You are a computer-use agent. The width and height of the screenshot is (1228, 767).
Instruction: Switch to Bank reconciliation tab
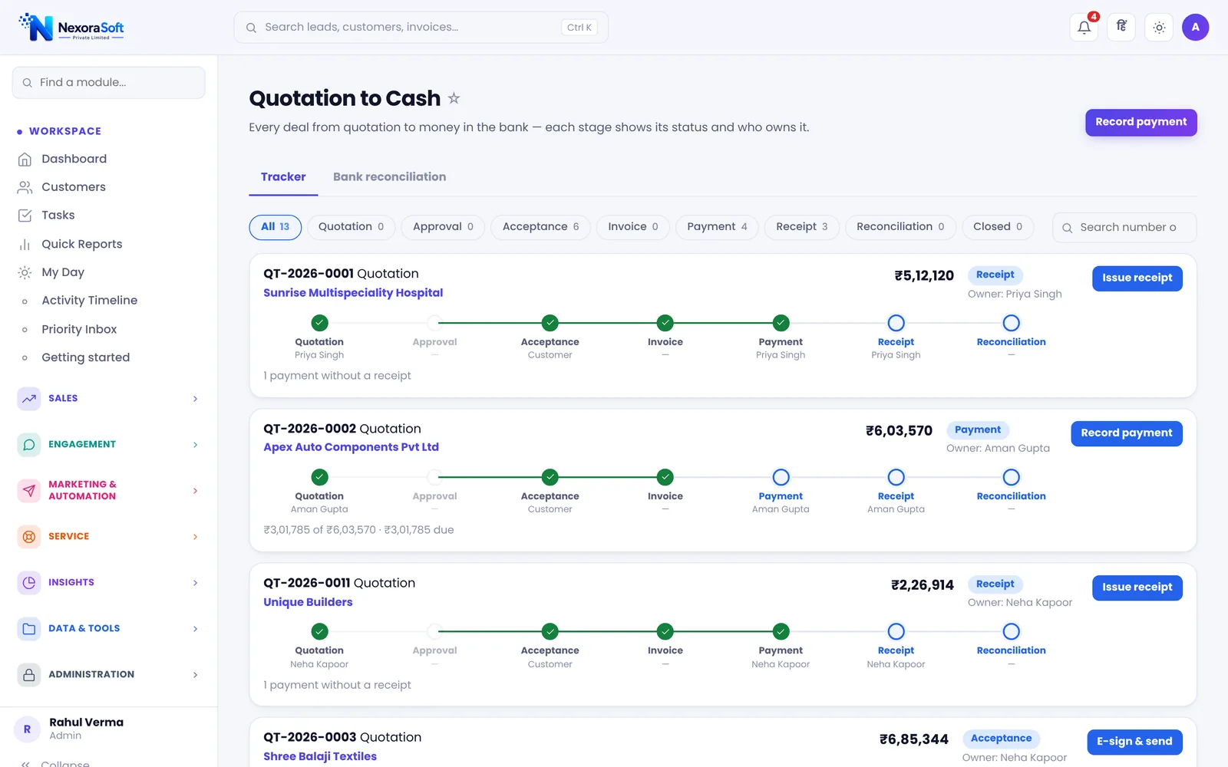coord(389,177)
